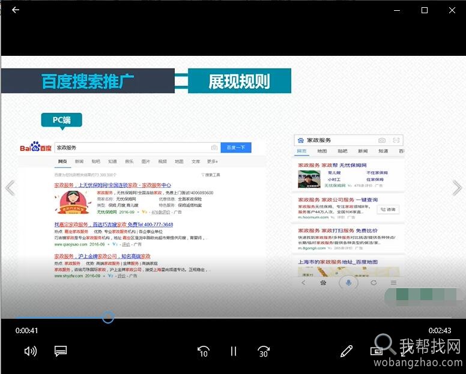The height and width of the screenshot is (374, 466).
Task: Open third result link 沪上金牌家政公司
Action: 102,256
